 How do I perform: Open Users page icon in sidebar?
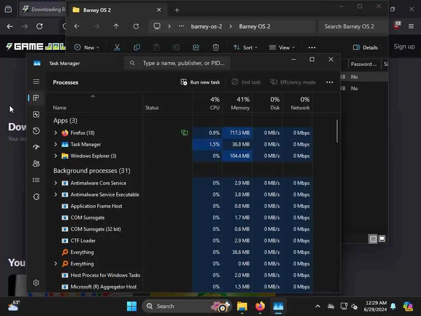[36, 164]
